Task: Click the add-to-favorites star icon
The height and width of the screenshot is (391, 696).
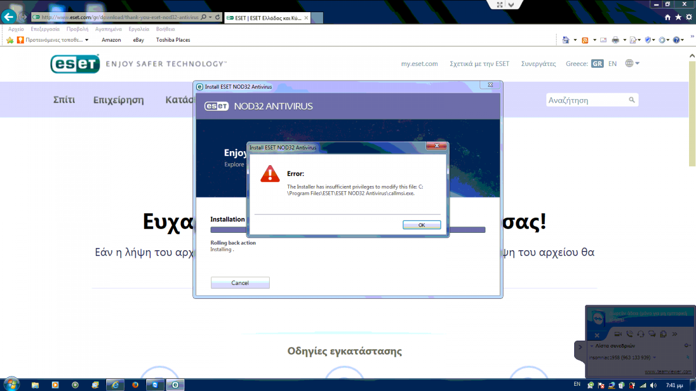Action: (x=10, y=40)
